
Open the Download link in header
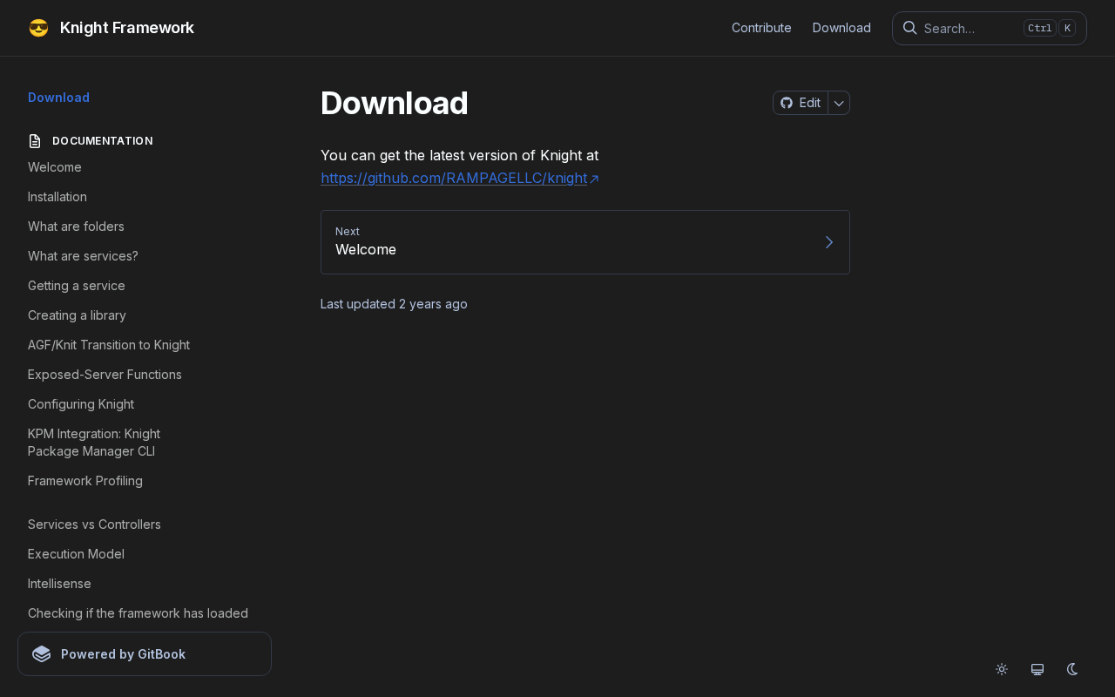tap(841, 28)
